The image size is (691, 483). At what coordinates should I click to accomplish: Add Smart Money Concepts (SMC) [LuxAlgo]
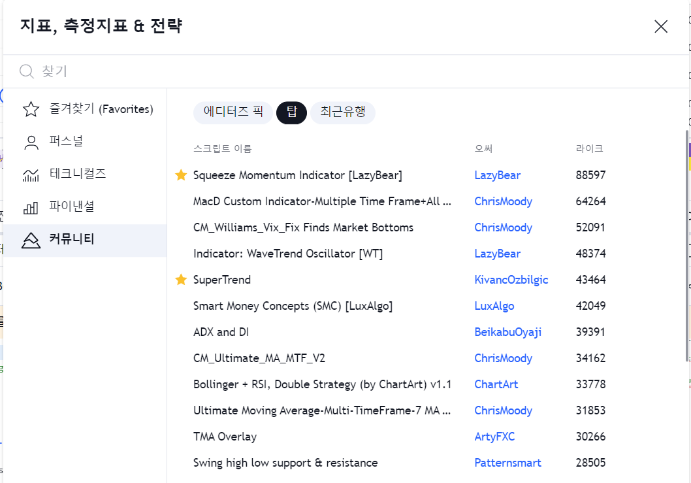tap(293, 306)
